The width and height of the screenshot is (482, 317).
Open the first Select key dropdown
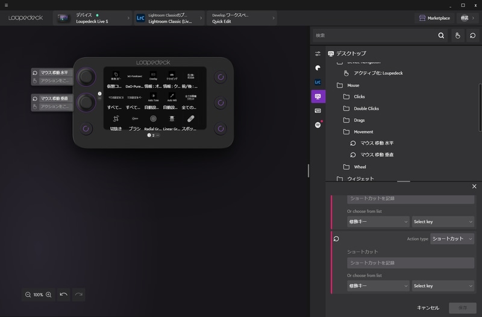[x=443, y=222]
